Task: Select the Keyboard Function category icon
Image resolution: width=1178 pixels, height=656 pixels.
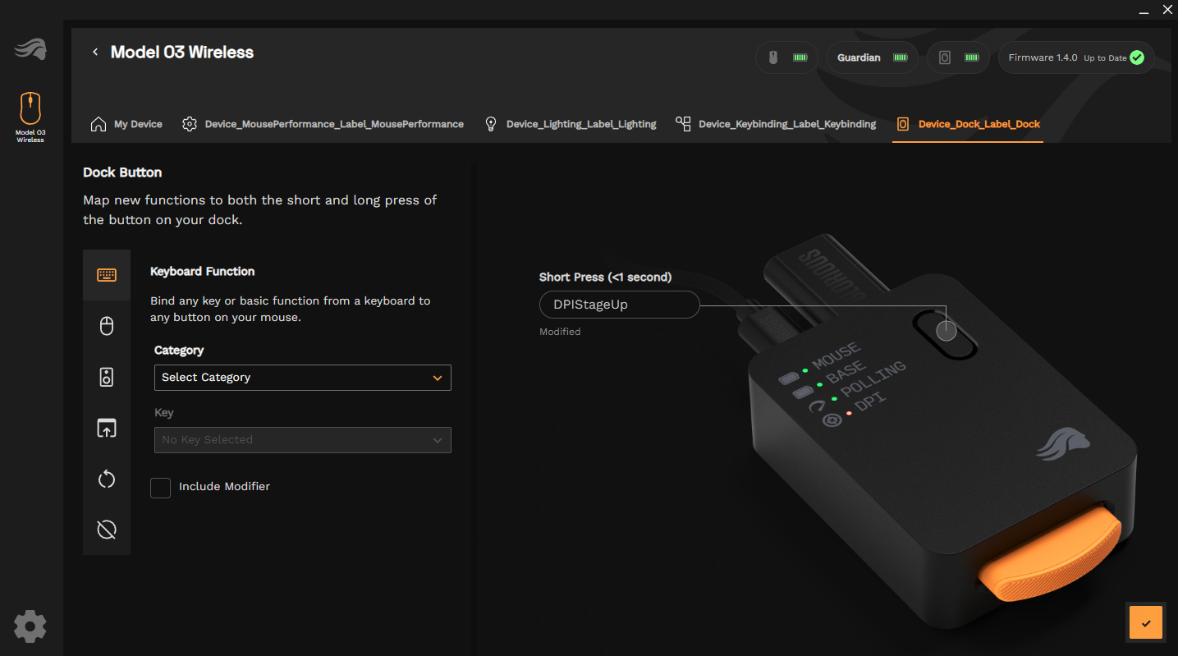Action: click(107, 275)
